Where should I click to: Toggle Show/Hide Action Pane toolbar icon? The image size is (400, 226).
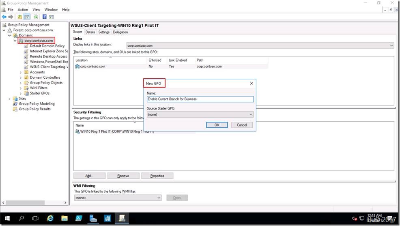pyautogui.click(x=51, y=17)
